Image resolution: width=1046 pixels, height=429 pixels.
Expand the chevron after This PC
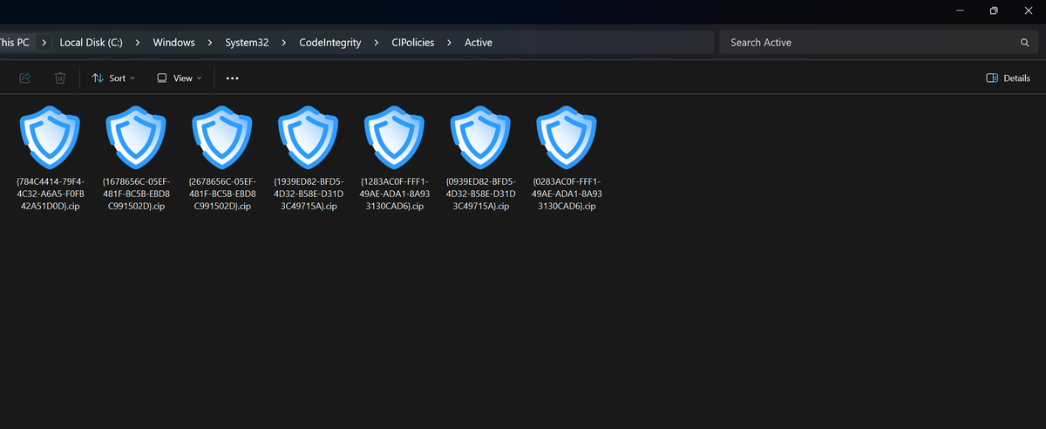click(44, 43)
